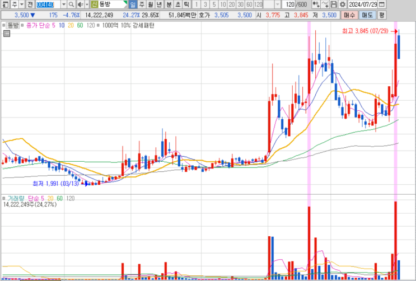Open the 주 market type dropdown arrow
The height and width of the screenshot is (281, 416).
coord(22,4)
